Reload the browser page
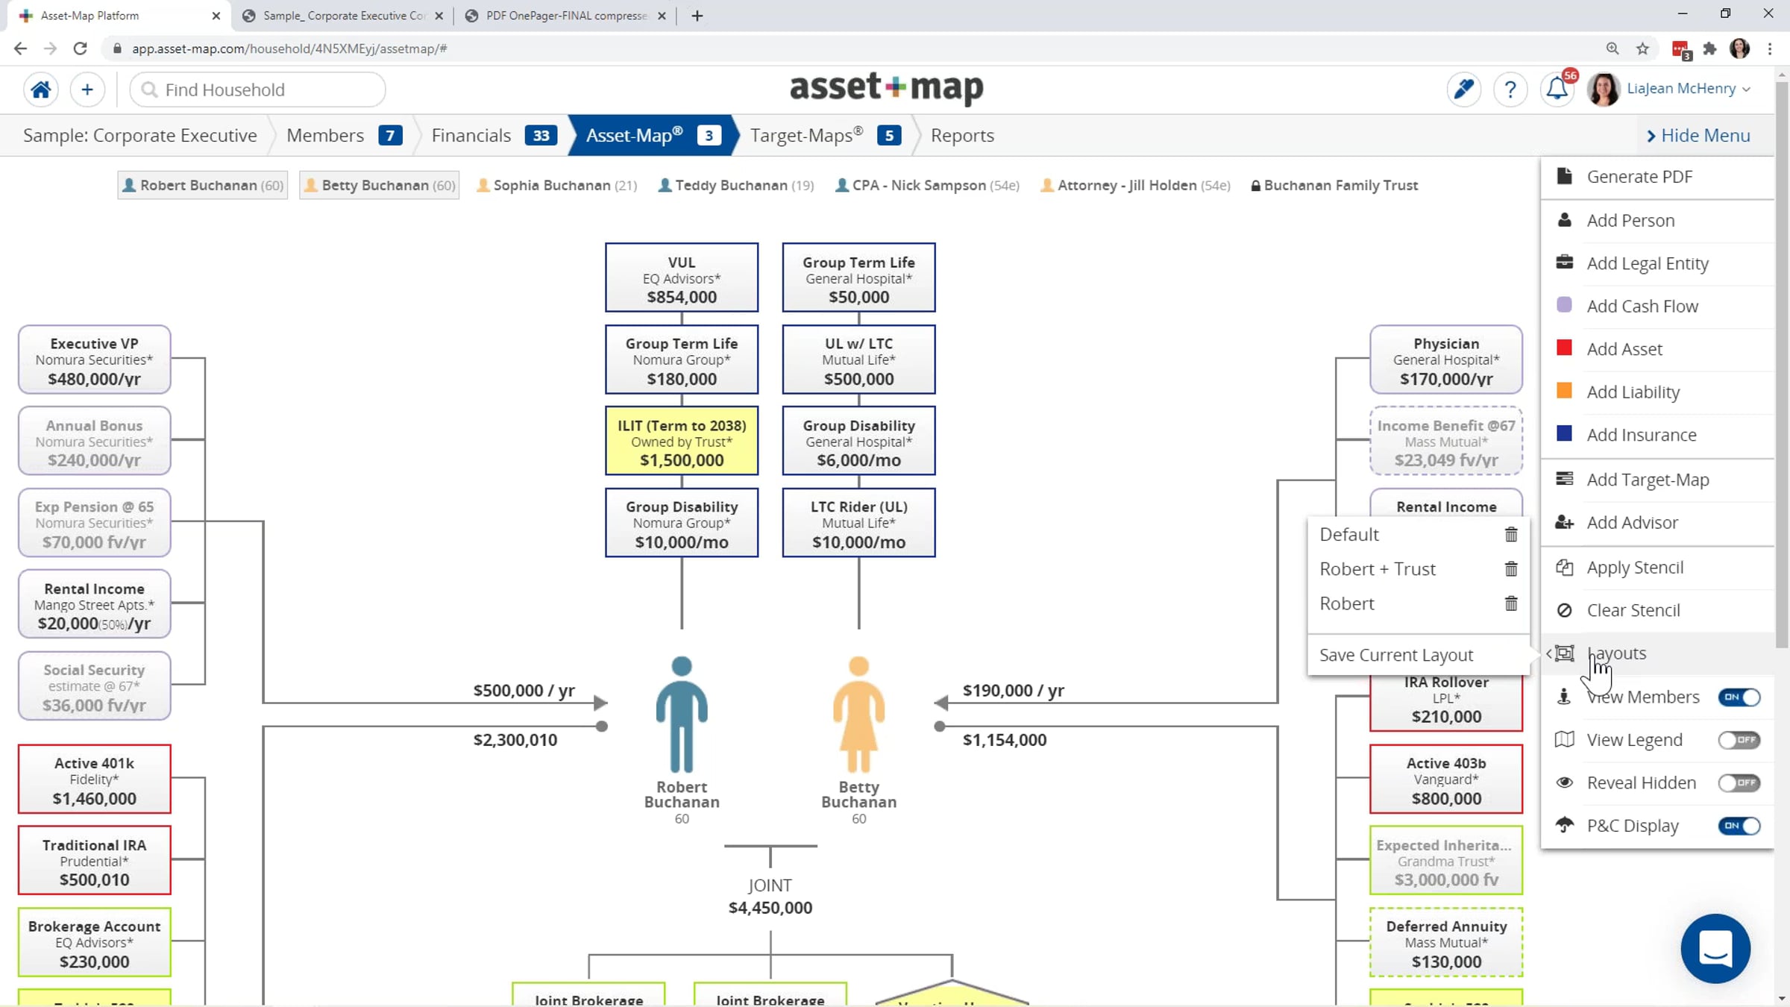 pos(80,48)
